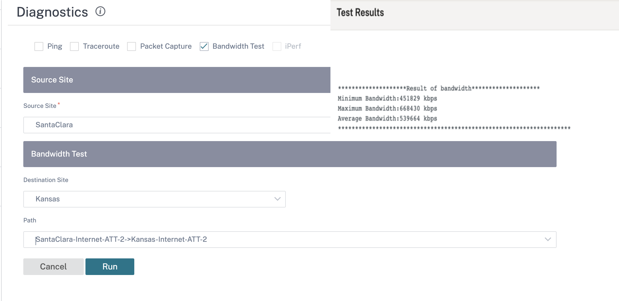Click the Diagnostics info icon
Screen dimensions: 619x301
(100, 11)
